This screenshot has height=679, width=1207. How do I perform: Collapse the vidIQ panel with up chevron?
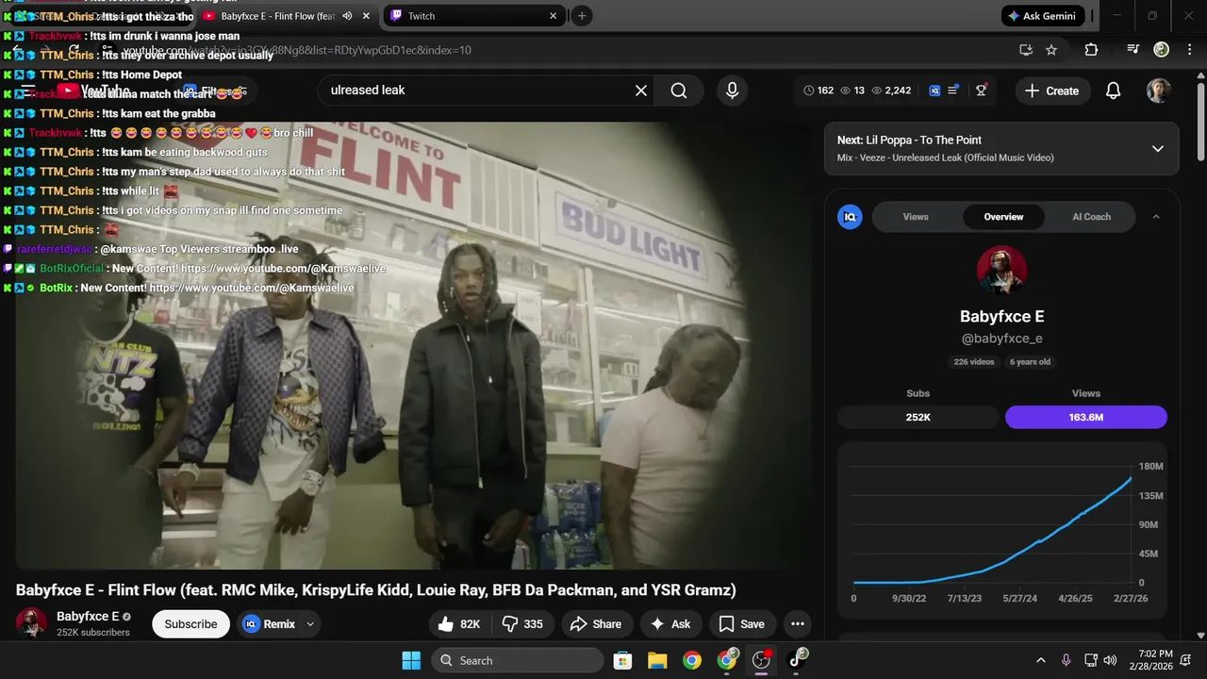1156,217
